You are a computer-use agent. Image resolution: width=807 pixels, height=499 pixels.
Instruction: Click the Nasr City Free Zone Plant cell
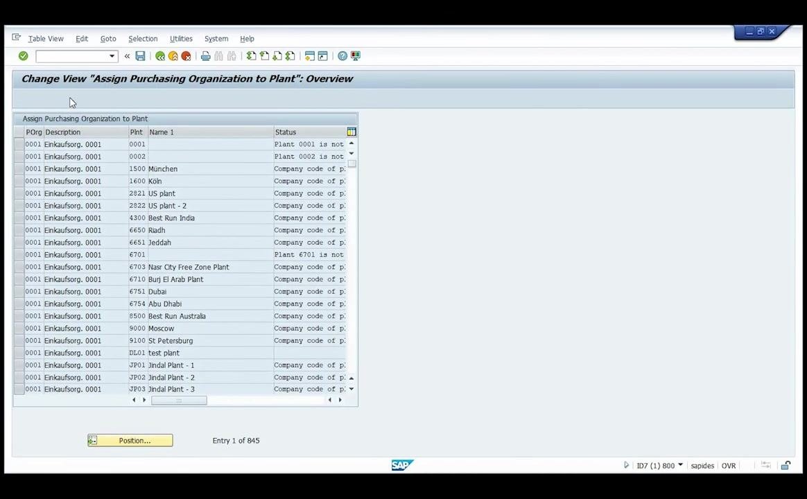[x=211, y=267]
